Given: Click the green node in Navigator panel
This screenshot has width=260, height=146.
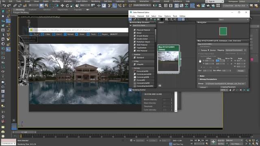Looking at the screenshot, I should [x=223, y=31].
